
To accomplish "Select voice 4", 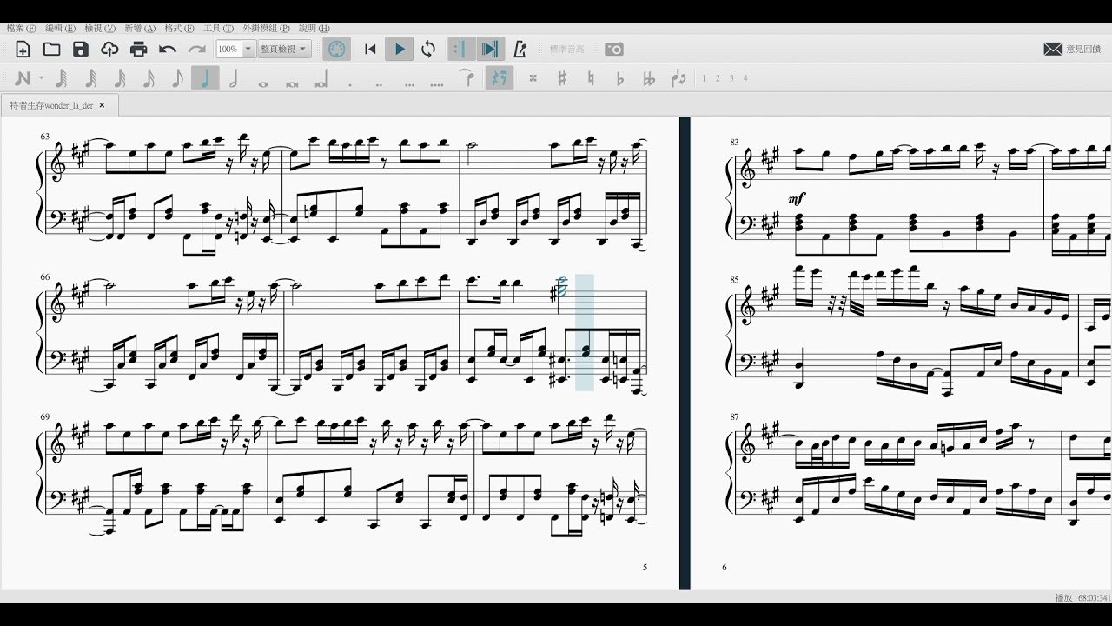I will click(x=745, y=78).
